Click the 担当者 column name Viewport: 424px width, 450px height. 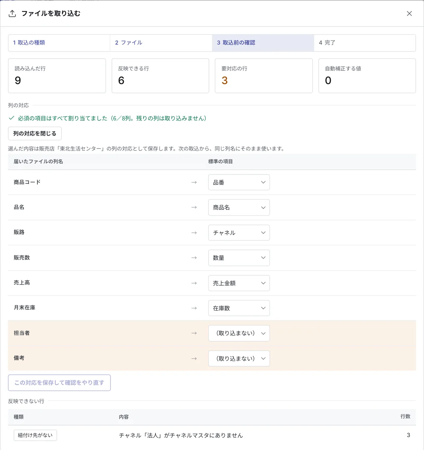coord(22,333)
